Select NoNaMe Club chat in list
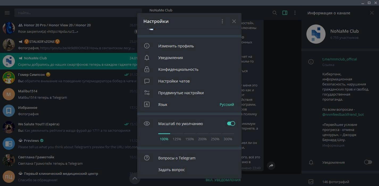The width and height of the screenshot is (379, 186). (x=69, y=61)
